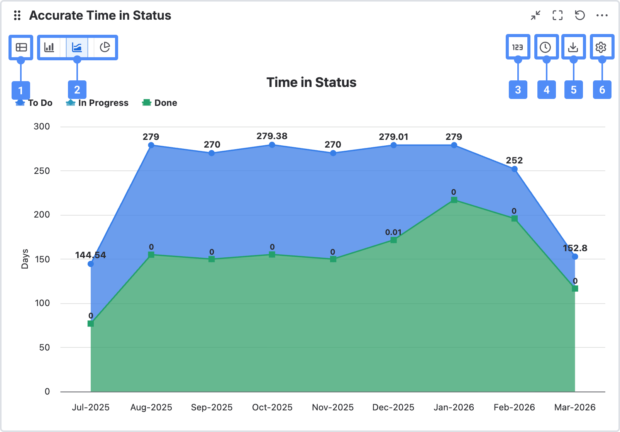Click the To Do point labeled 279.38

(272, 145)
